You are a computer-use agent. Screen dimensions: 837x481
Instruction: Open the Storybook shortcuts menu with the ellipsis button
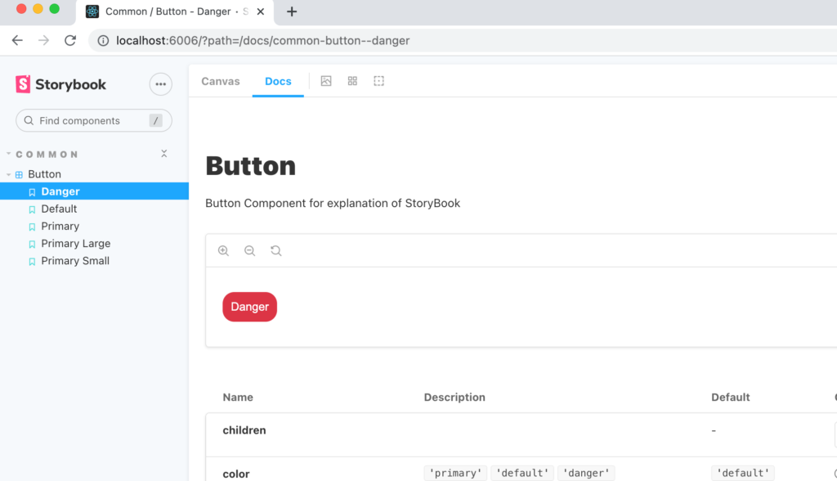pyautogui.click(x=160, y=84)
